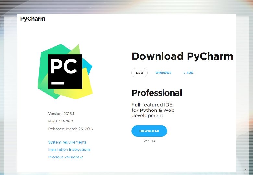253x175 pixels.
Task: Click the PyCharm title at top left
Action: (33, 19)
